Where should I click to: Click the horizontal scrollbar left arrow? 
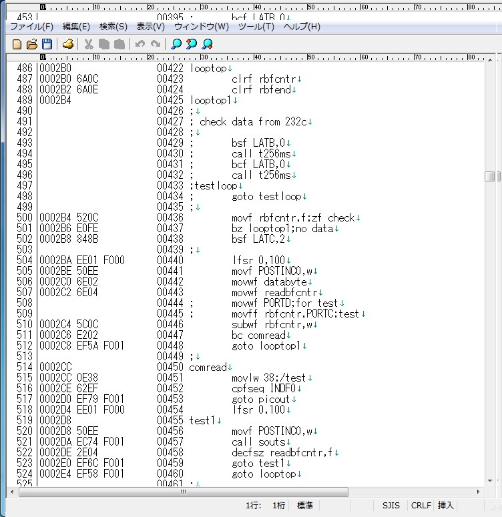[12, 492]
